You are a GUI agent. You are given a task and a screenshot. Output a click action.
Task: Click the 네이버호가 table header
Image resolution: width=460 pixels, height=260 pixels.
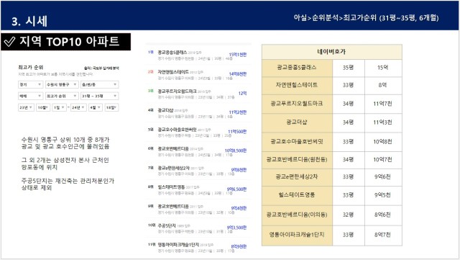[332, 52]
